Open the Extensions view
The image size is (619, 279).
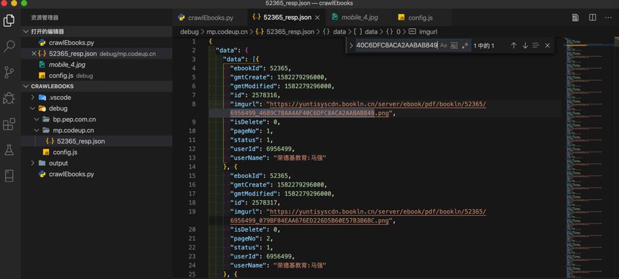point(9,124)
